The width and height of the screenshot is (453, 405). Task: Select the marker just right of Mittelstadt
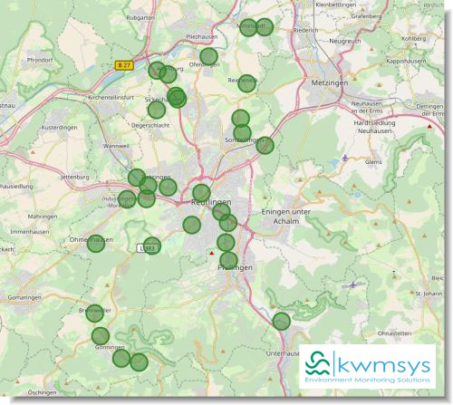(x=265, y=27)
